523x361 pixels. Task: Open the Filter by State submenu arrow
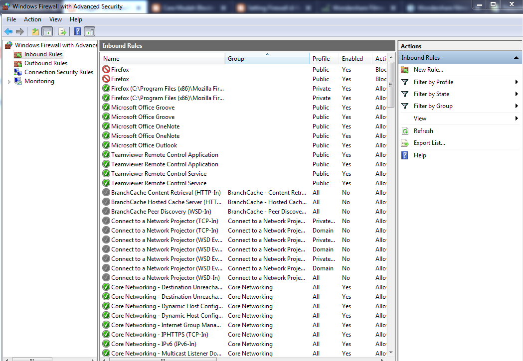(517, 94)
